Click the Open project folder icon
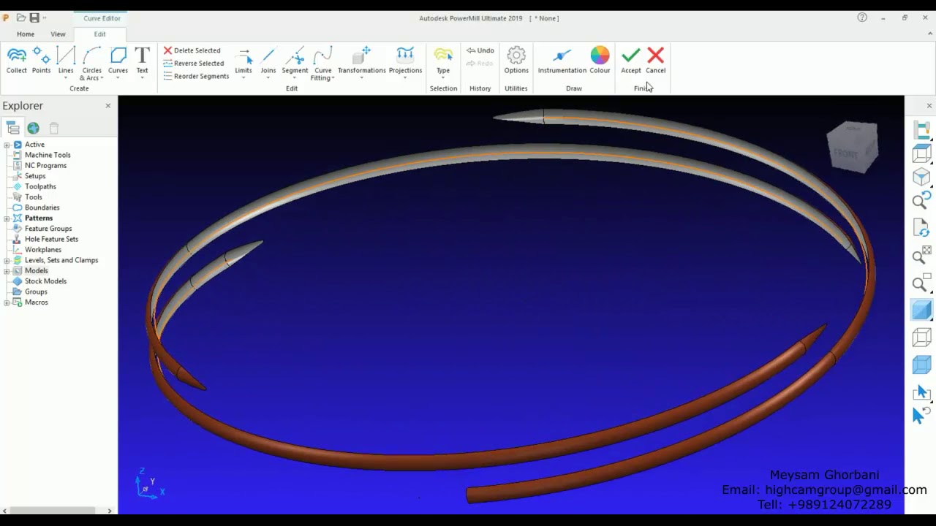 [21, 18]
